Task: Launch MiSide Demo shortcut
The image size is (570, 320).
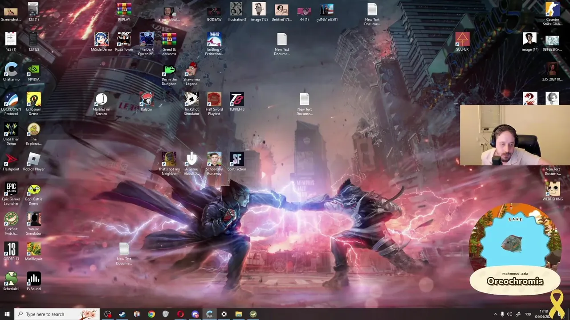Action: 102,42
